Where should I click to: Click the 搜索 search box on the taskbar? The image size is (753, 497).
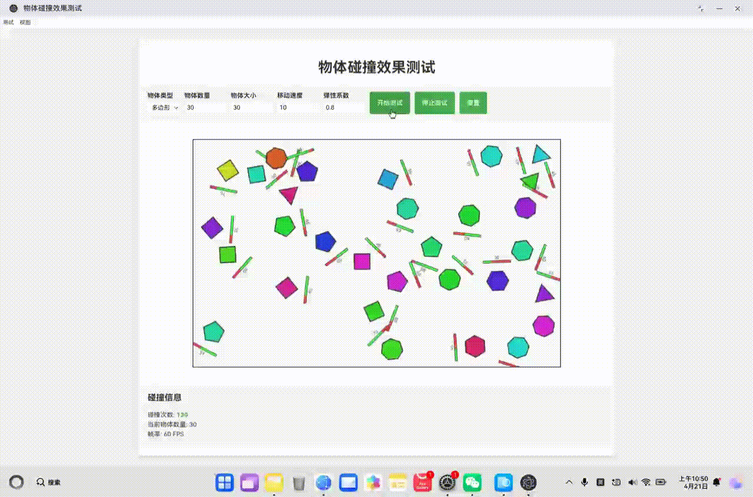[53, 482]
